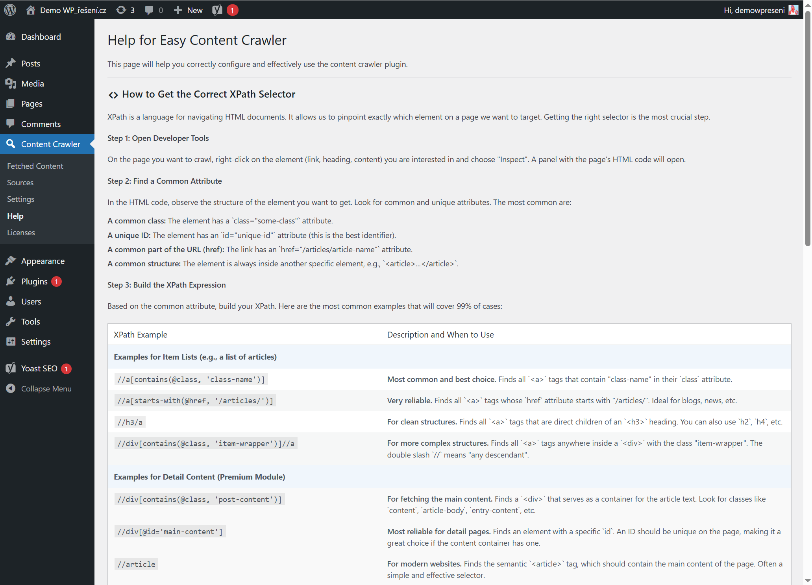This screenshot has height=585, width=812.
Task: Open the New content dropdown
Action: 188,10
